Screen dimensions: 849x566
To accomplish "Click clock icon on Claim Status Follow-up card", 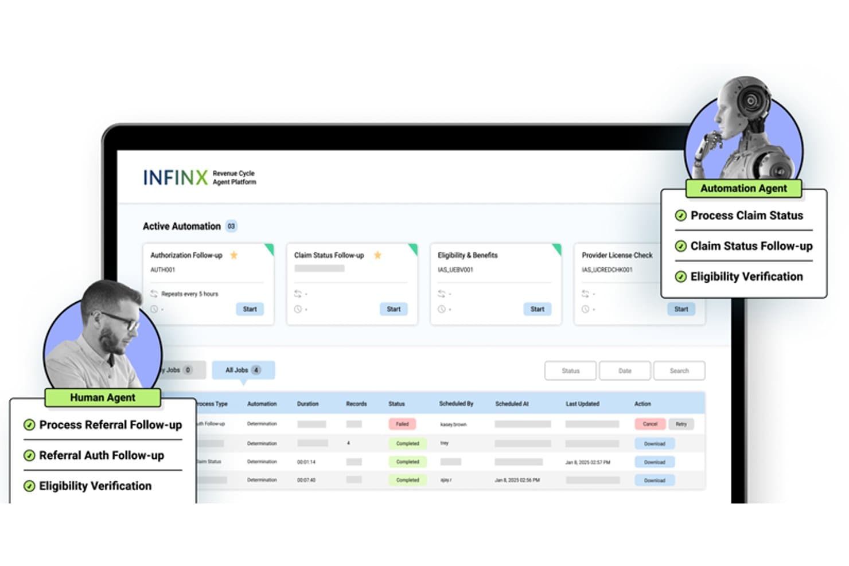I will (298, 309).
